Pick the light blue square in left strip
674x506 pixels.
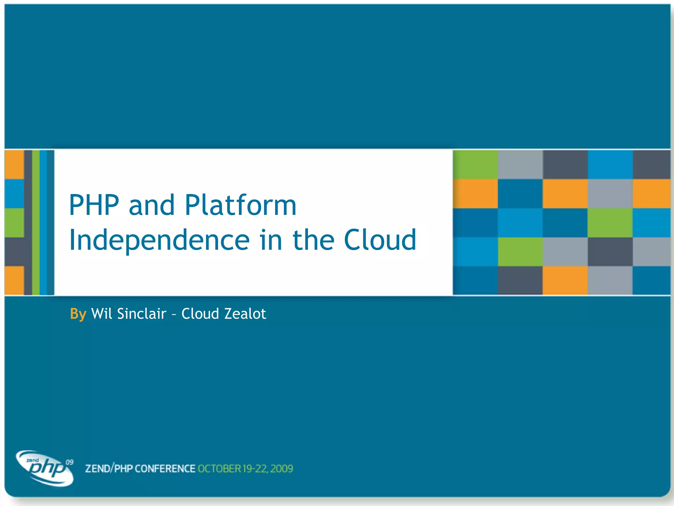[14, 193]
